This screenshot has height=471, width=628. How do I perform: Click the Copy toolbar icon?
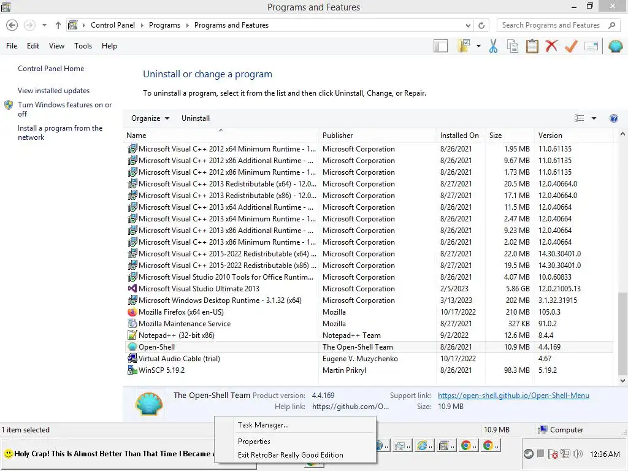[513, 46]
